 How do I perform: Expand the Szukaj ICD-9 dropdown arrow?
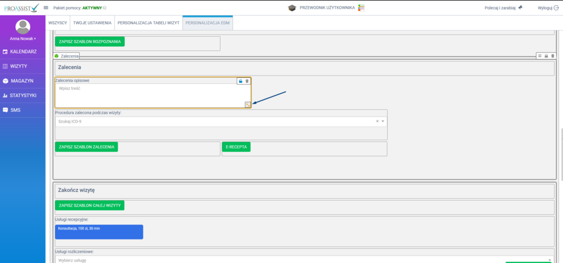(383, 121)
